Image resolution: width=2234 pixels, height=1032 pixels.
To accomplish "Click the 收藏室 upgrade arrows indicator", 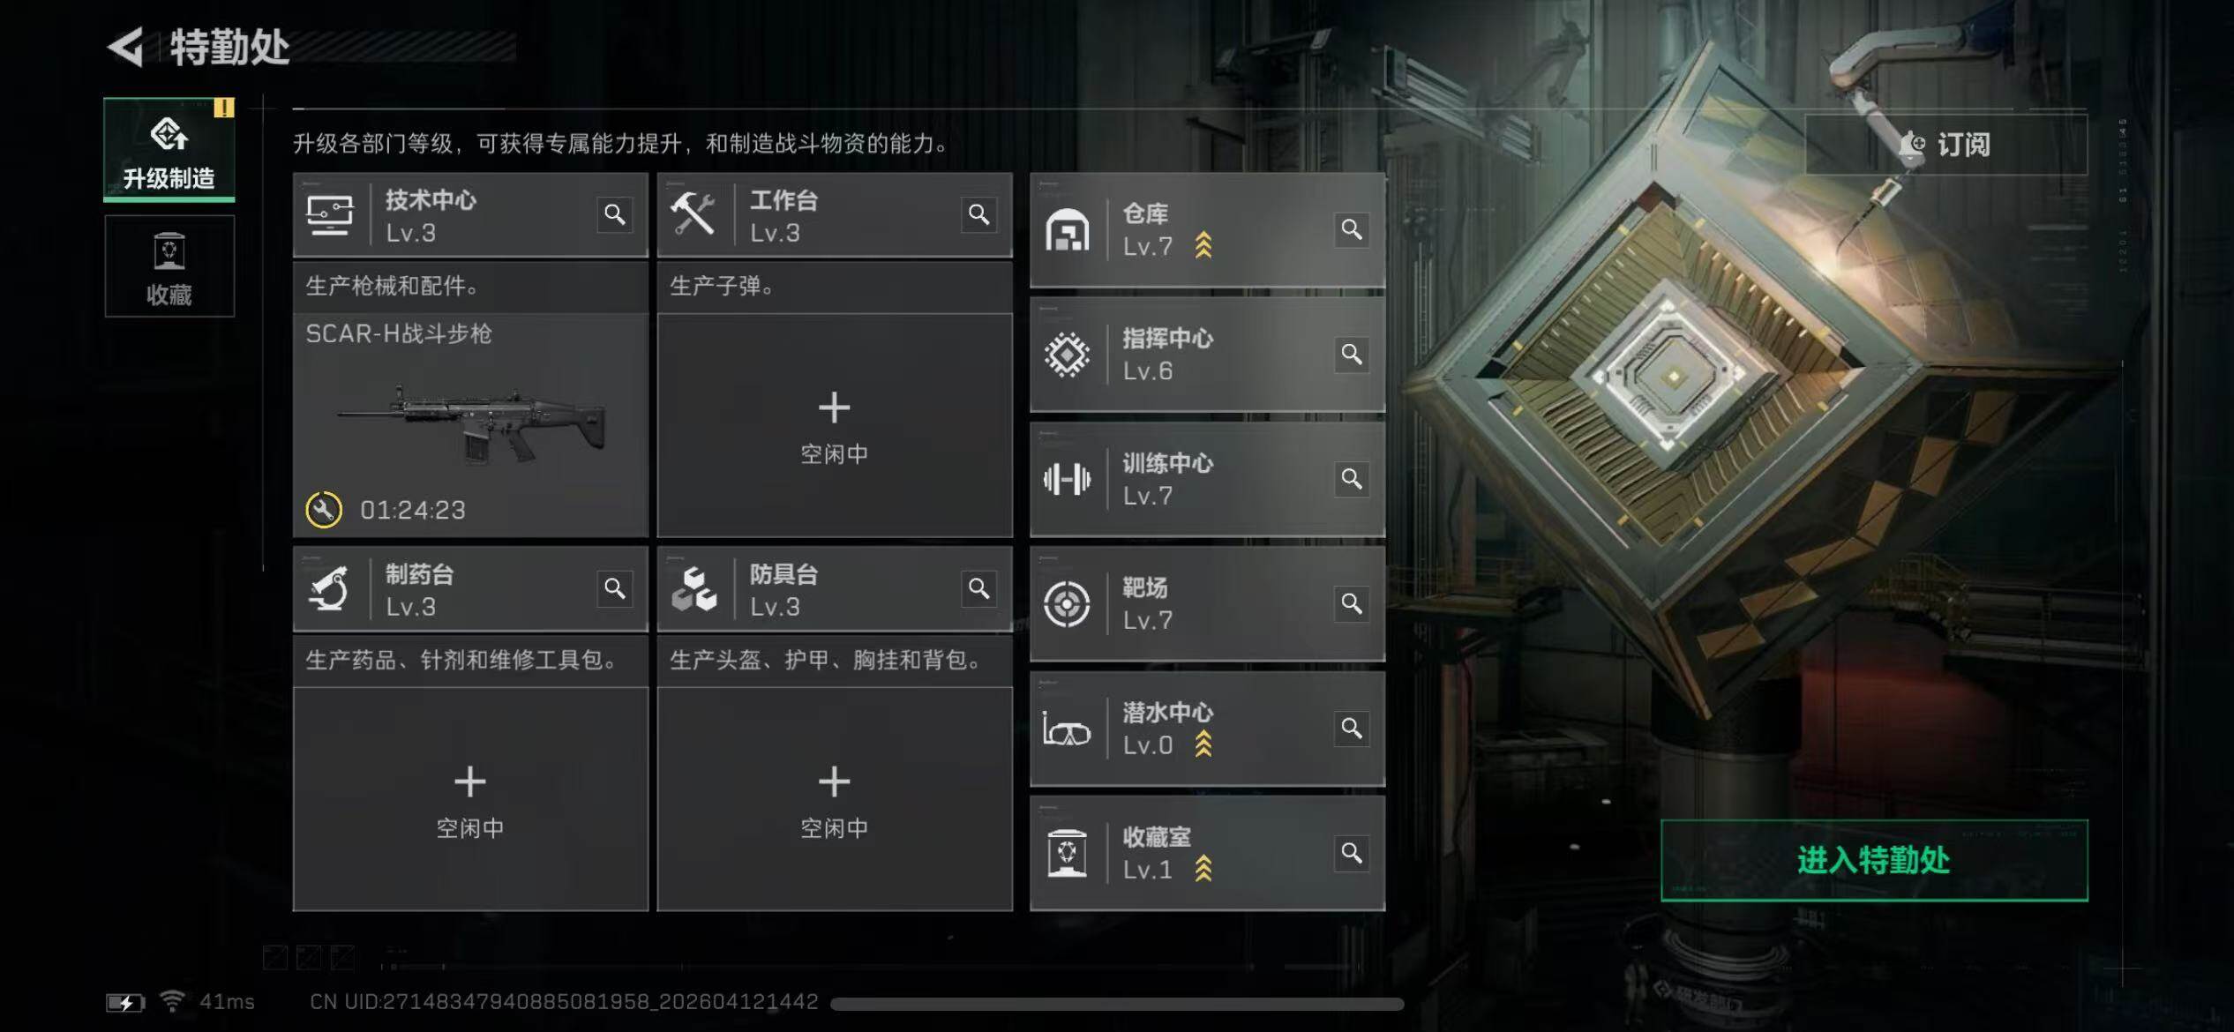I will point(1203,870).
